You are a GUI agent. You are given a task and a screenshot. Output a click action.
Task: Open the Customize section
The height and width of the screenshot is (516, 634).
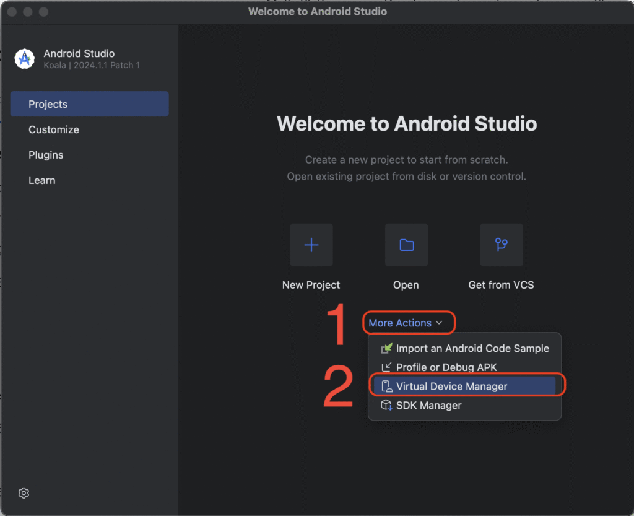tap(89, 129)
